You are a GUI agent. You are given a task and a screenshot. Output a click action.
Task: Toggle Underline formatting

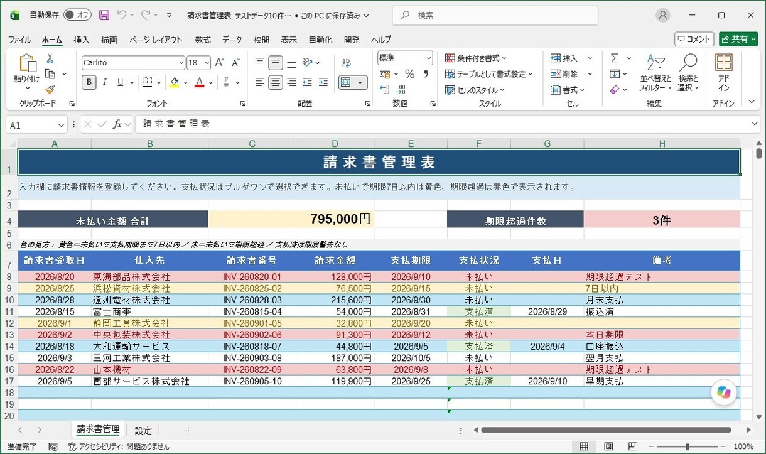[x=121, y=82]
